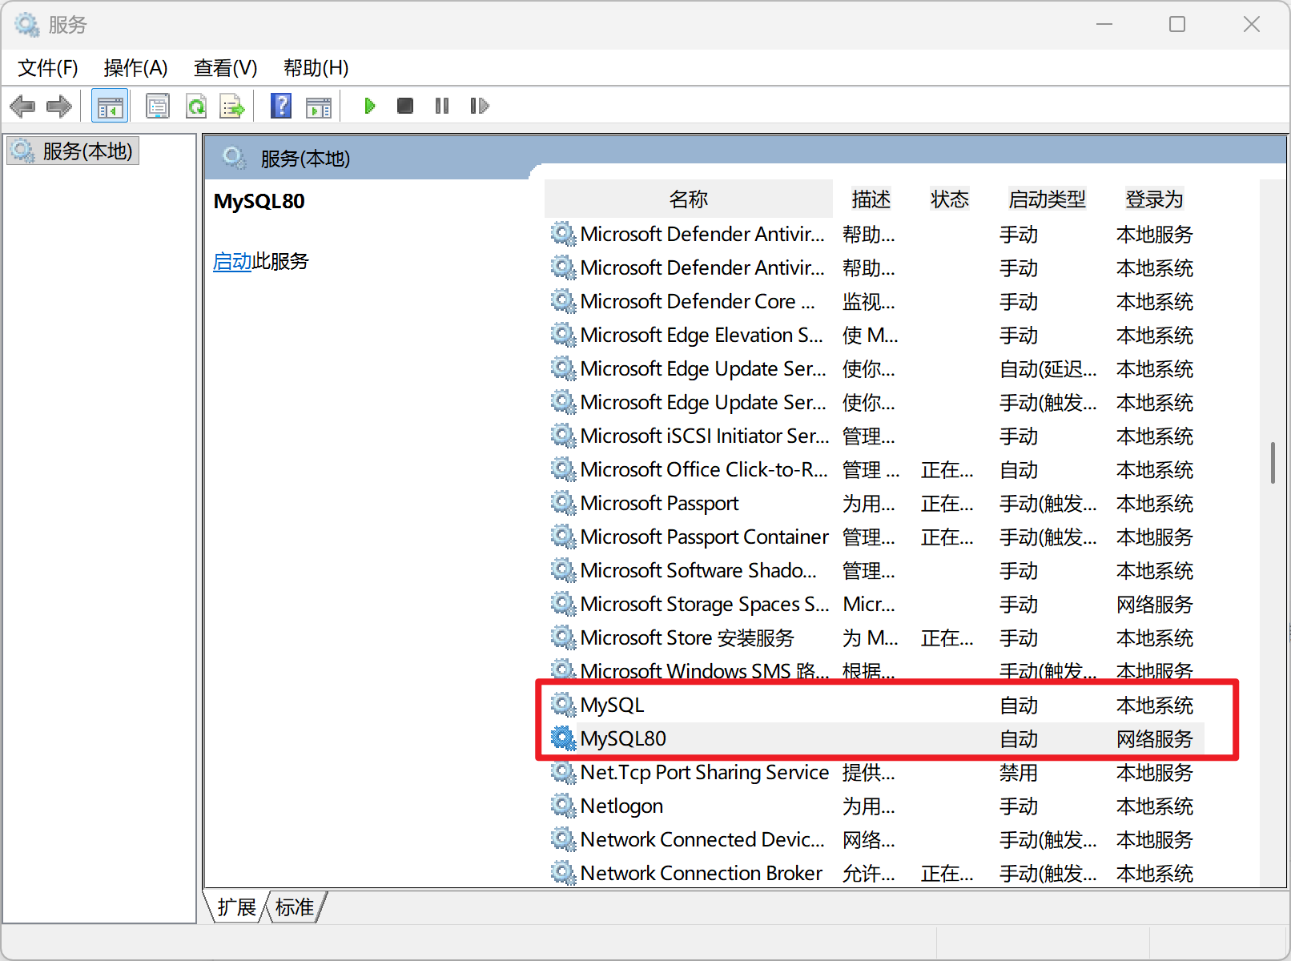Image resolution: width=1291 pixels, height=961 pixels.
Task: Click Micr... description of Storage Spaces row
Action: pos(869,604)
